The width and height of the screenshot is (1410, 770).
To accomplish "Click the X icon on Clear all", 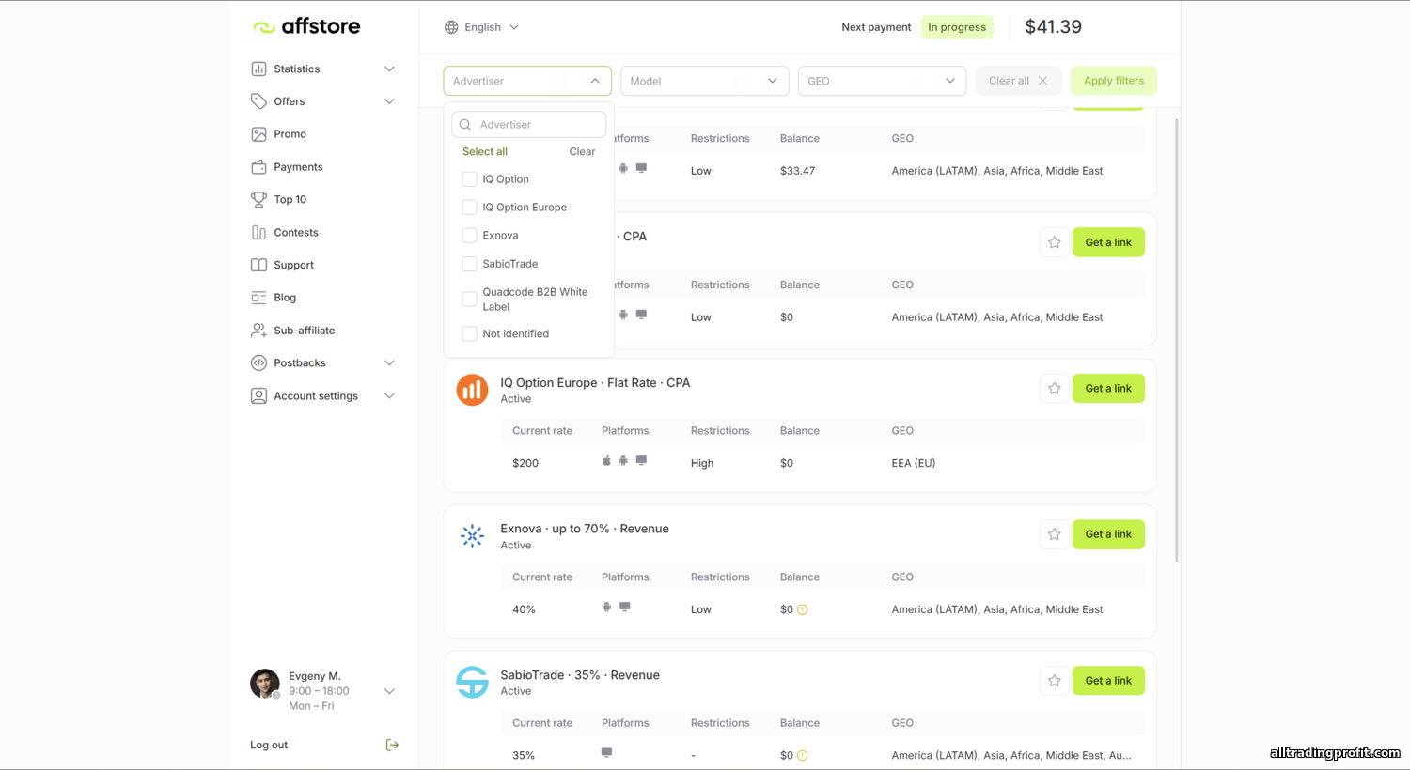I will tap(1042, 81).
